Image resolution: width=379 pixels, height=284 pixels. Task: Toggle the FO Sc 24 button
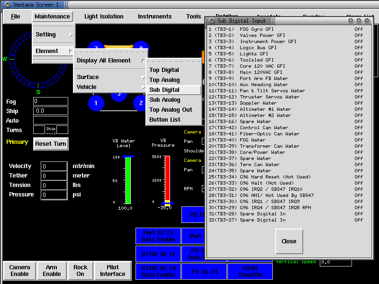[204, 271]
